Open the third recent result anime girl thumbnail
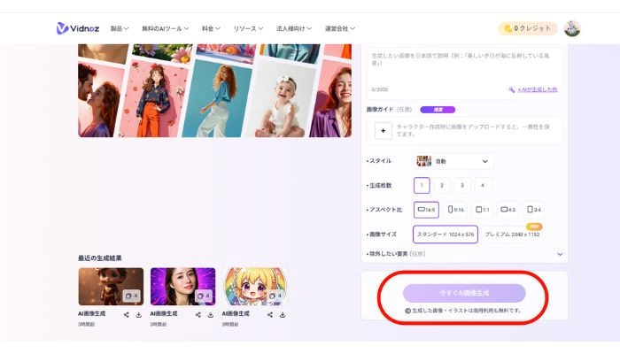The height and width of the screenshot is (354, 620). (x=255, y=287)
